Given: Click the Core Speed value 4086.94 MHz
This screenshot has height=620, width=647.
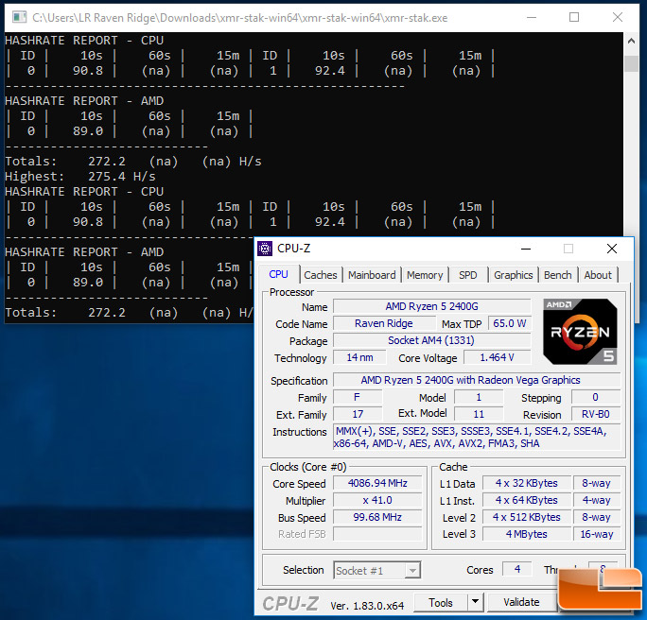Looking at the screenshot, I should [377, 483].
